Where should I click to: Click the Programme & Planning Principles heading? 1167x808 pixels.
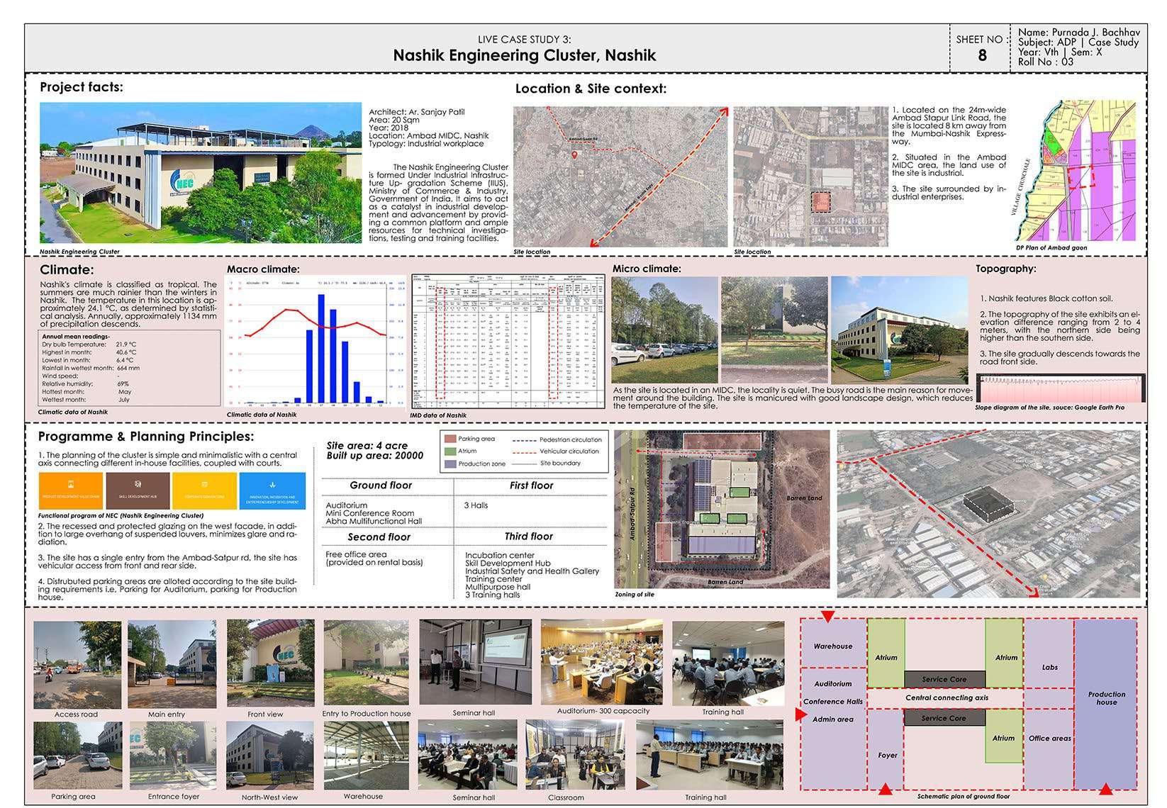(146, 437)
